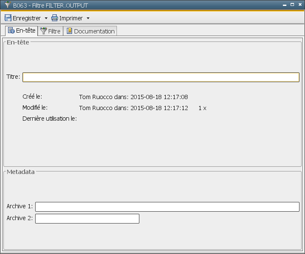Viewport: 305px width, 254px height.
Task: Click the funnel icon in title bar
Action: 8,5
